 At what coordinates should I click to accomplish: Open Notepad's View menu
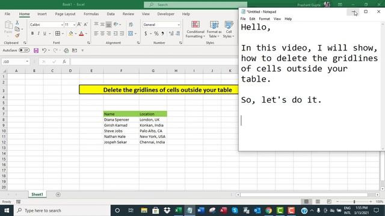(x=277, y=19)
